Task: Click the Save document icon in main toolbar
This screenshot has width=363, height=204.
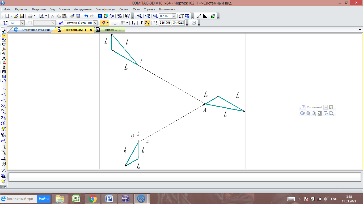Action: click(x=22, y=16)
